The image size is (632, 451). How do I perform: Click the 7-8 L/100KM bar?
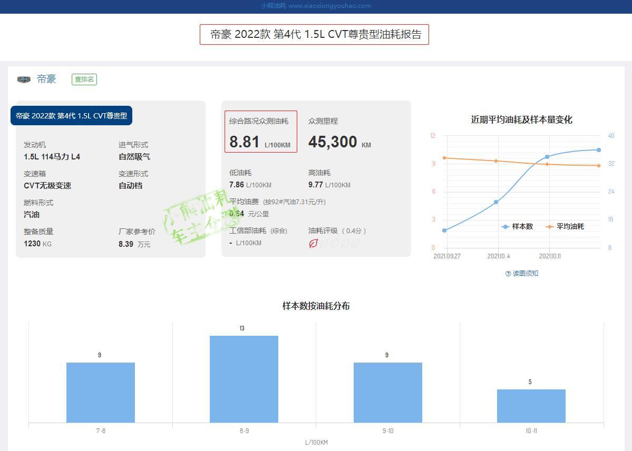pyautogui.click(x=101, y=393)
